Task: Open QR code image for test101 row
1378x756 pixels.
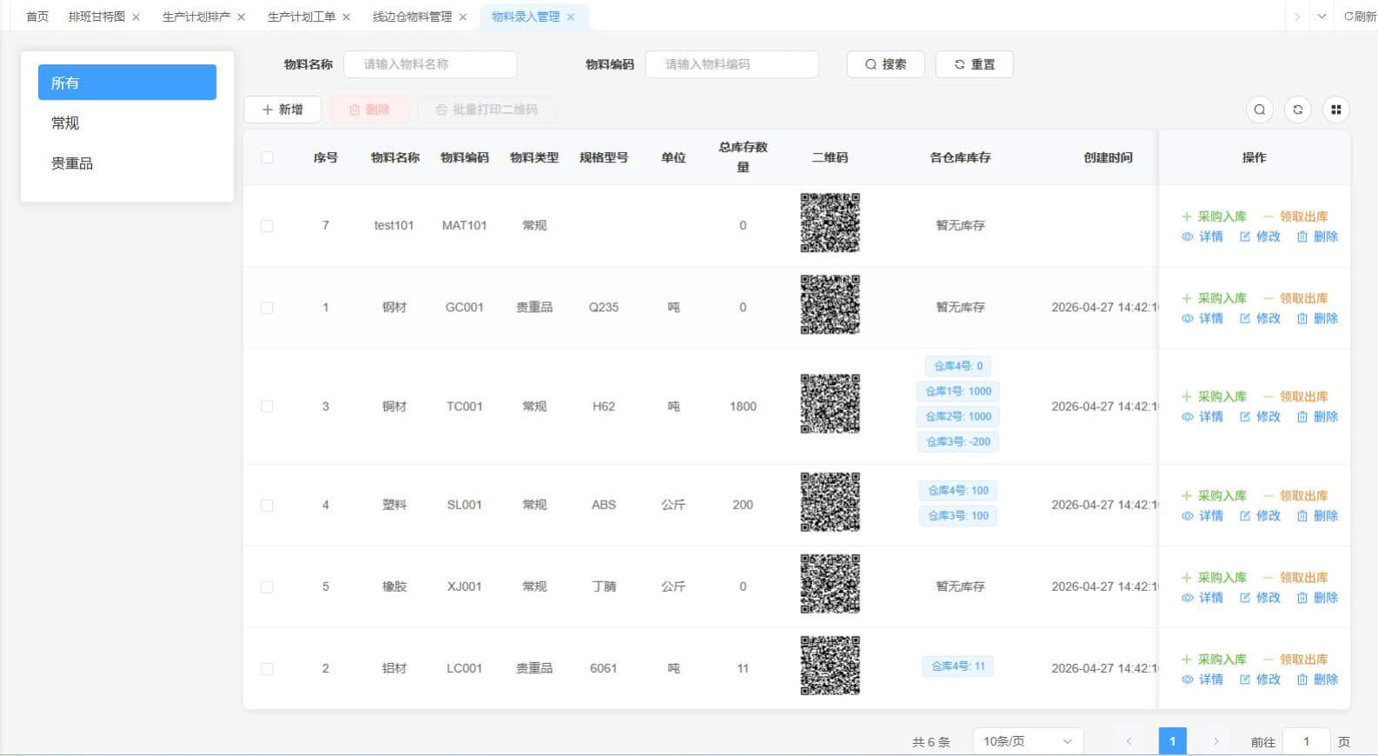Action: pyautogui.click(x=830, y=222)
